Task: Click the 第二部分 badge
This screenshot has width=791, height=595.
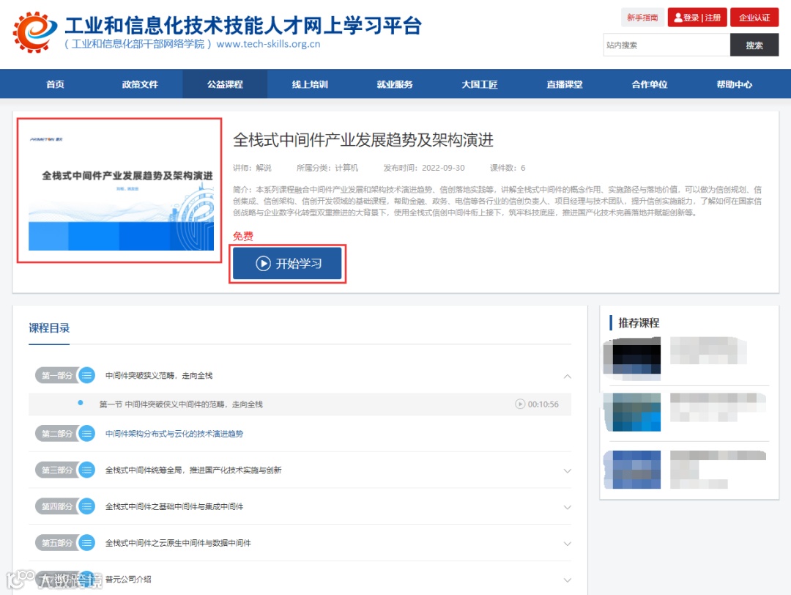Action: point(56,434)
